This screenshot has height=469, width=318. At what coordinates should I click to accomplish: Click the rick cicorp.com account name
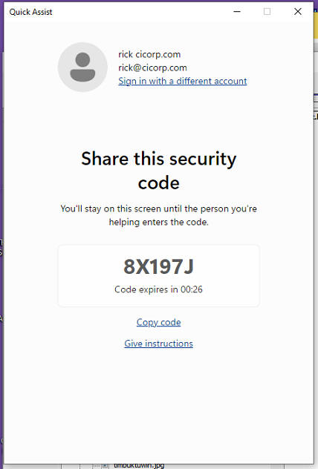pyautogui.click(x=149, y=54)
